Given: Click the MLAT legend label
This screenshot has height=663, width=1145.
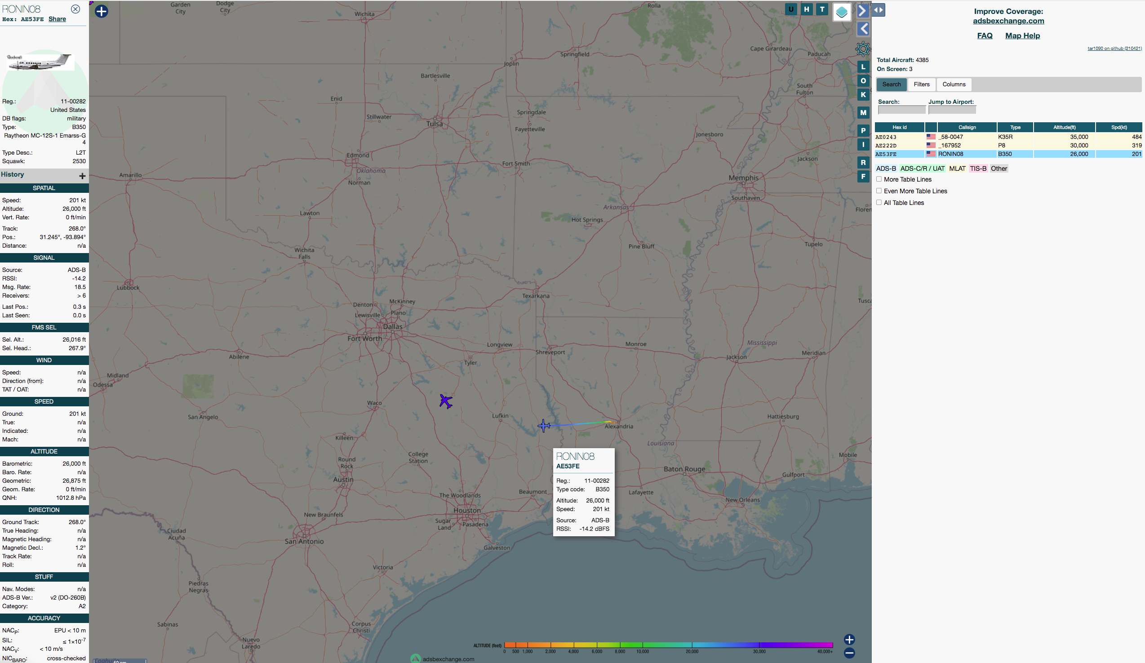Looking at the screenshot, I should 957,169.
